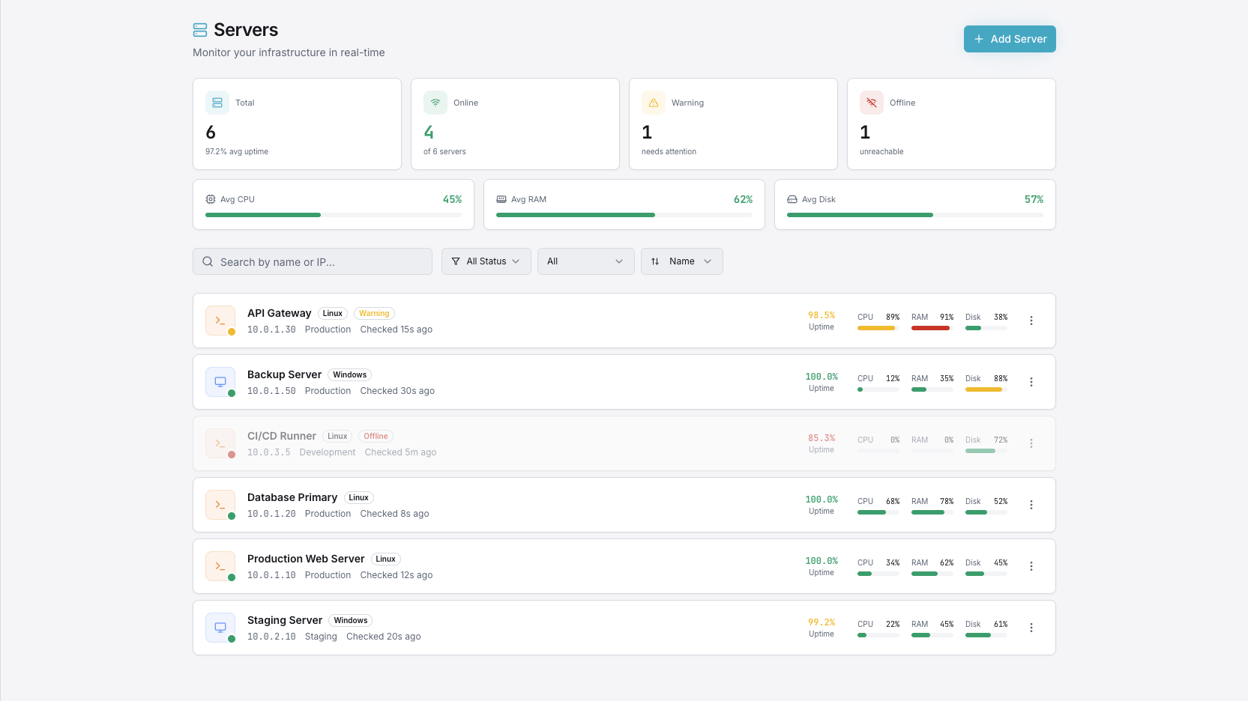Click the Staging Server monitor icon
1248x701 pixels.
pos(220,628)
